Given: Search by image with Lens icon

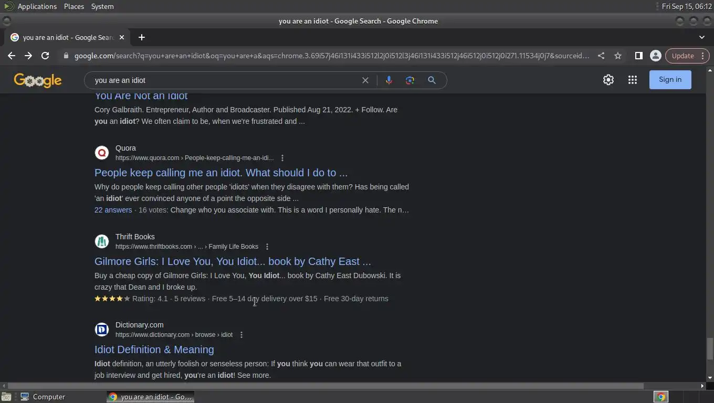Looking at the screenshot, I should coord(410,80).
